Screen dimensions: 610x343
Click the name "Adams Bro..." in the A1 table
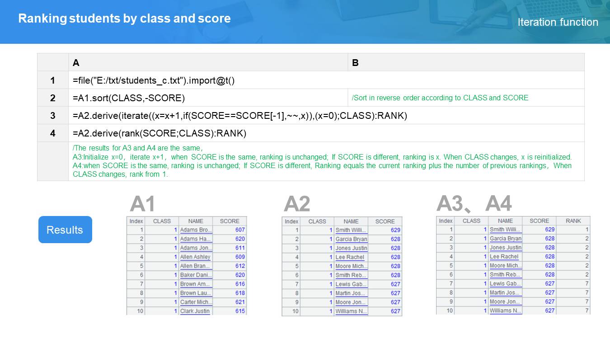tap(196, 230)
